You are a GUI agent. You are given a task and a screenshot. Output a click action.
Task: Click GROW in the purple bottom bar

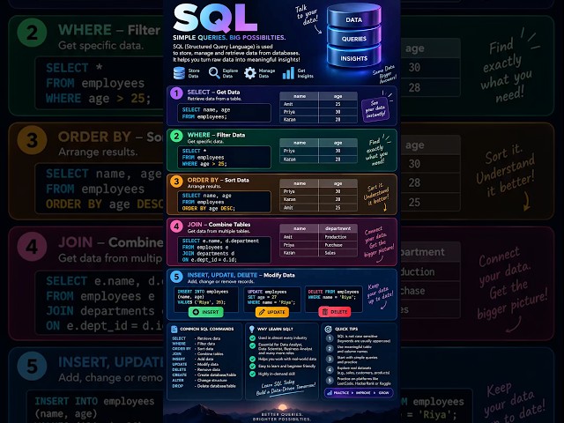(383, 393)
